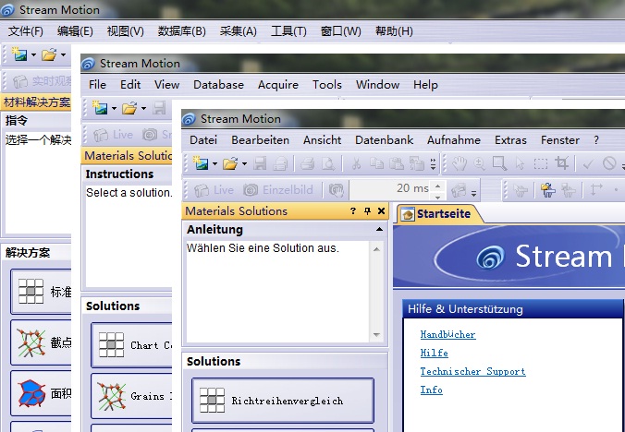Click the zoom magnifier tool icon
Screen dimensions: 625x432
click(x=480, y=163)
